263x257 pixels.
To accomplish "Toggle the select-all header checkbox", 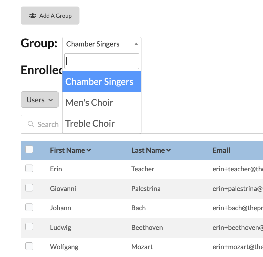I will pyautogui.click(x=29, y=149).
